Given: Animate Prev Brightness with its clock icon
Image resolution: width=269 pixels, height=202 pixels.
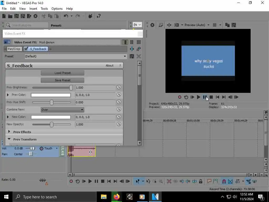Looking at the screenshot, I should (119, 87).
